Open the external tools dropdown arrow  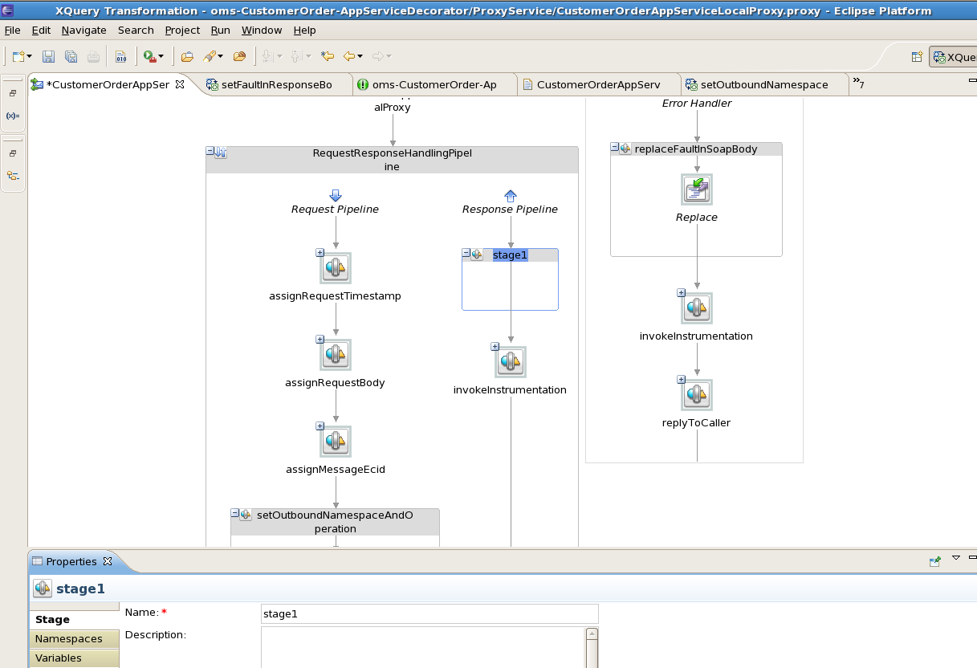tap(161, 56)
